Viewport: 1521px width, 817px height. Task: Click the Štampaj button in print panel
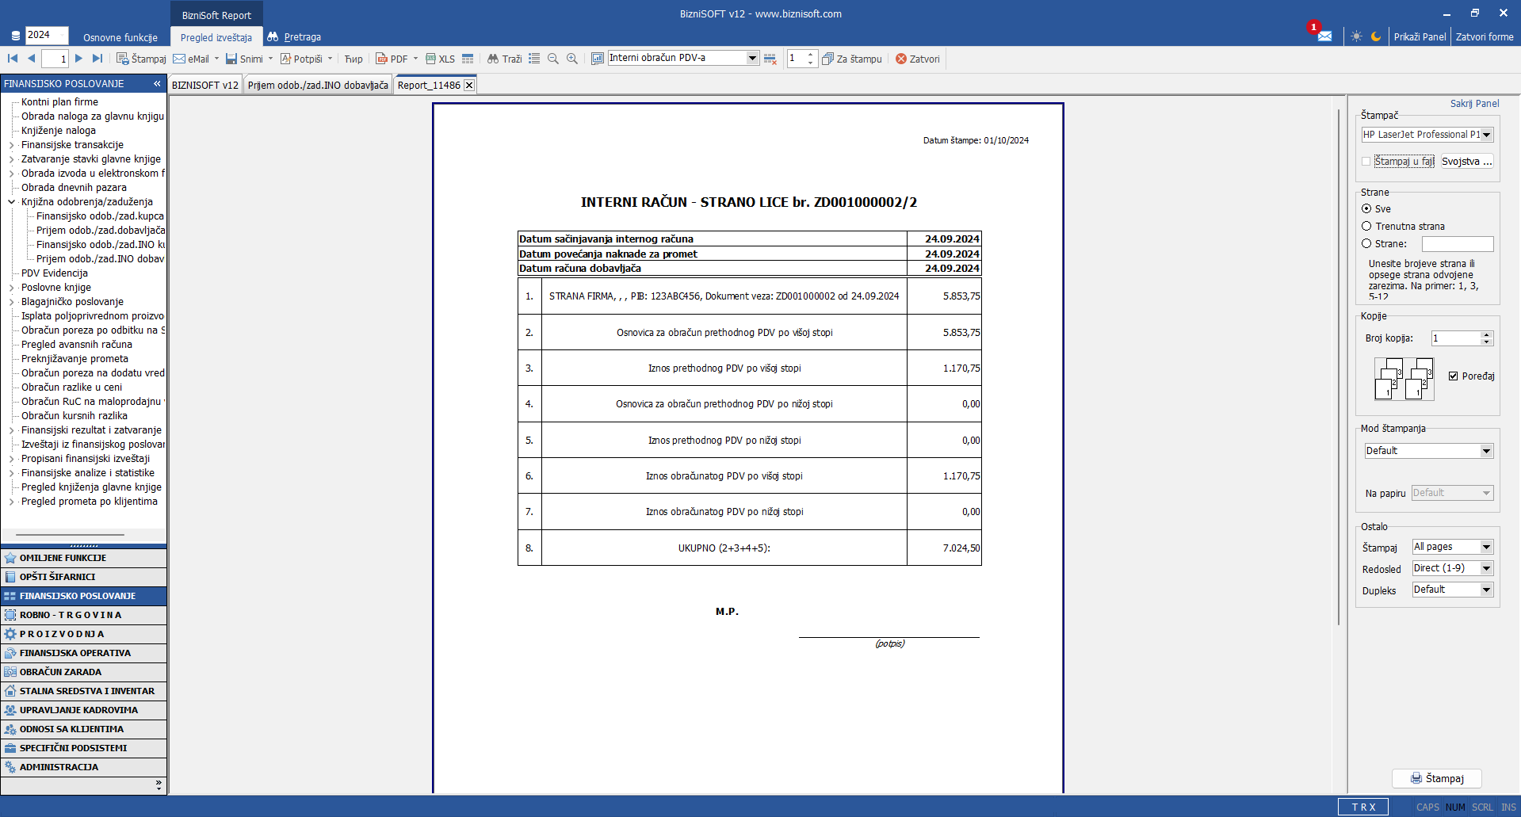(x=1436, y=778)
